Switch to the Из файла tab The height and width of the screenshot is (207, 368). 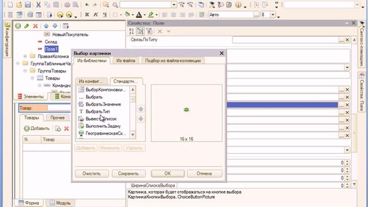click(x=125, y=60)
